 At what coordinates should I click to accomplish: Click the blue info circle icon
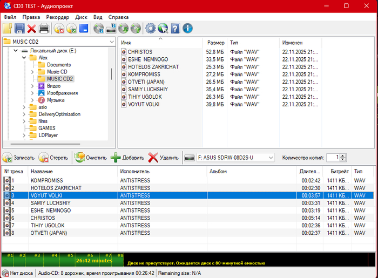pyautogui.click(x=187, y=29)
